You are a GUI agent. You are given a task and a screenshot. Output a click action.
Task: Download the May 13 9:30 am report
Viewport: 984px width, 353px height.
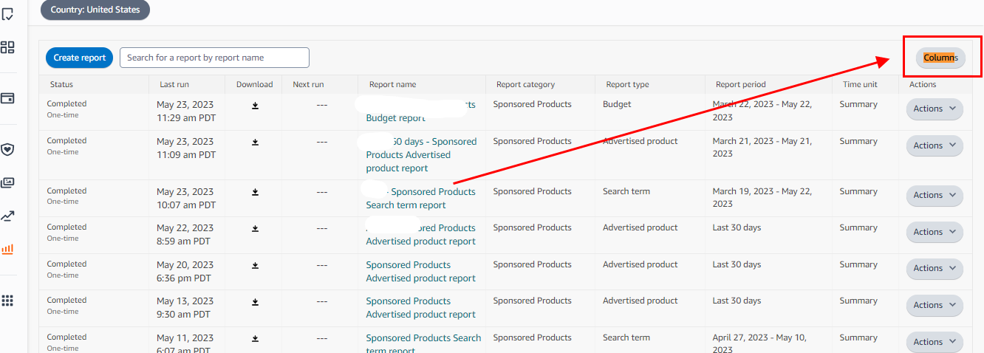point(255,302)
